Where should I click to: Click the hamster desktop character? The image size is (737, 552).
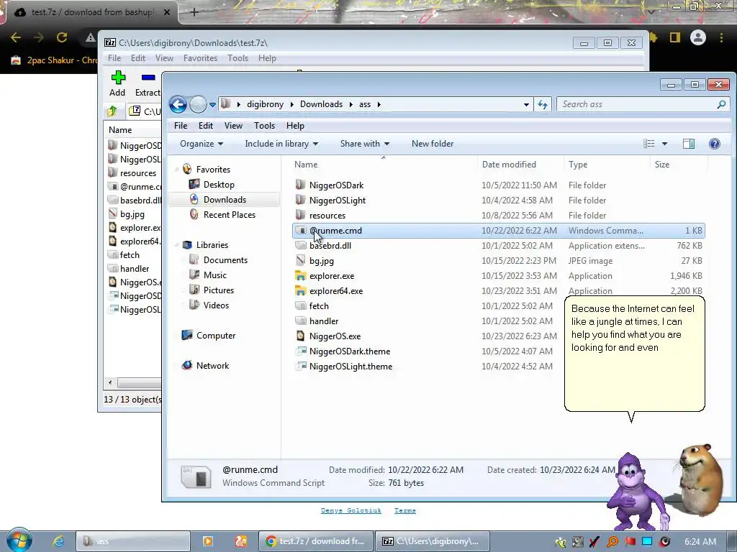(x=700, y=479)
